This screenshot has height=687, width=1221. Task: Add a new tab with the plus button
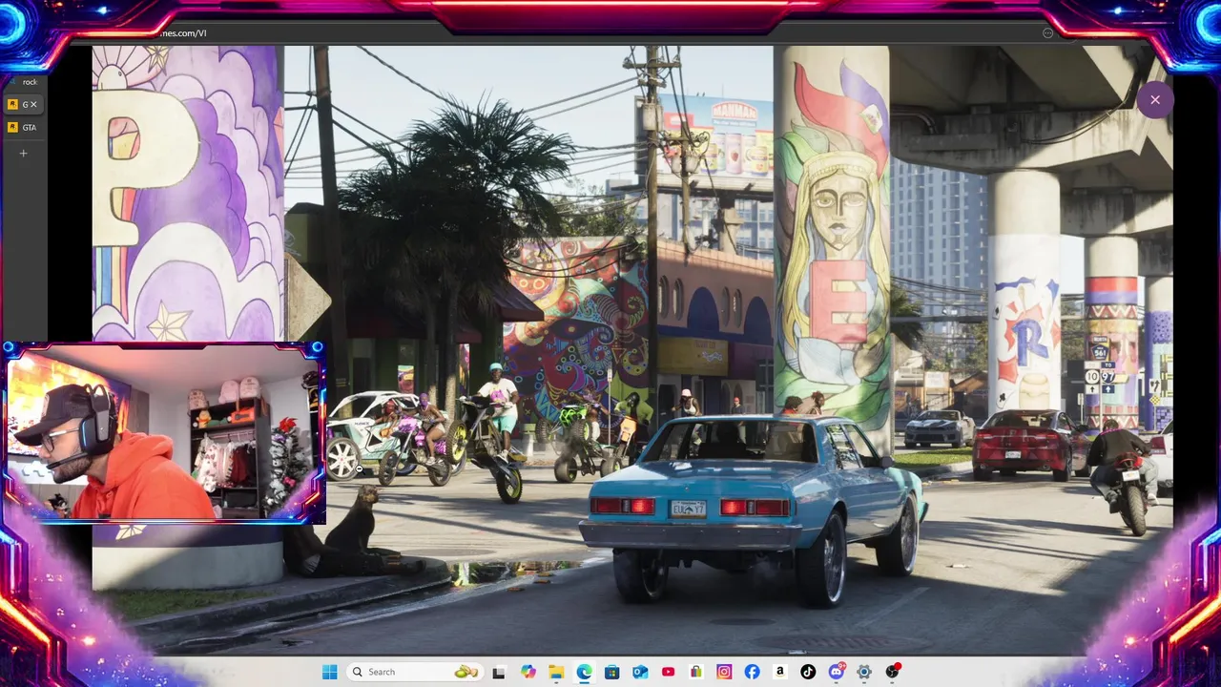click(24, 153)
